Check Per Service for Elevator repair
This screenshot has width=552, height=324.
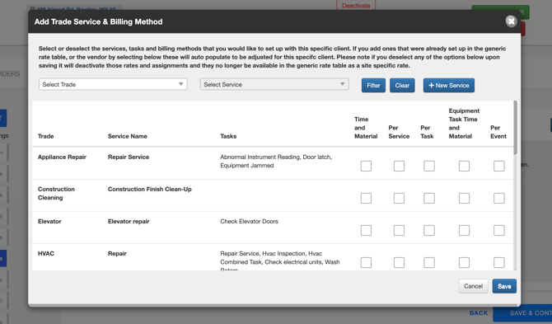click(399, 230)
